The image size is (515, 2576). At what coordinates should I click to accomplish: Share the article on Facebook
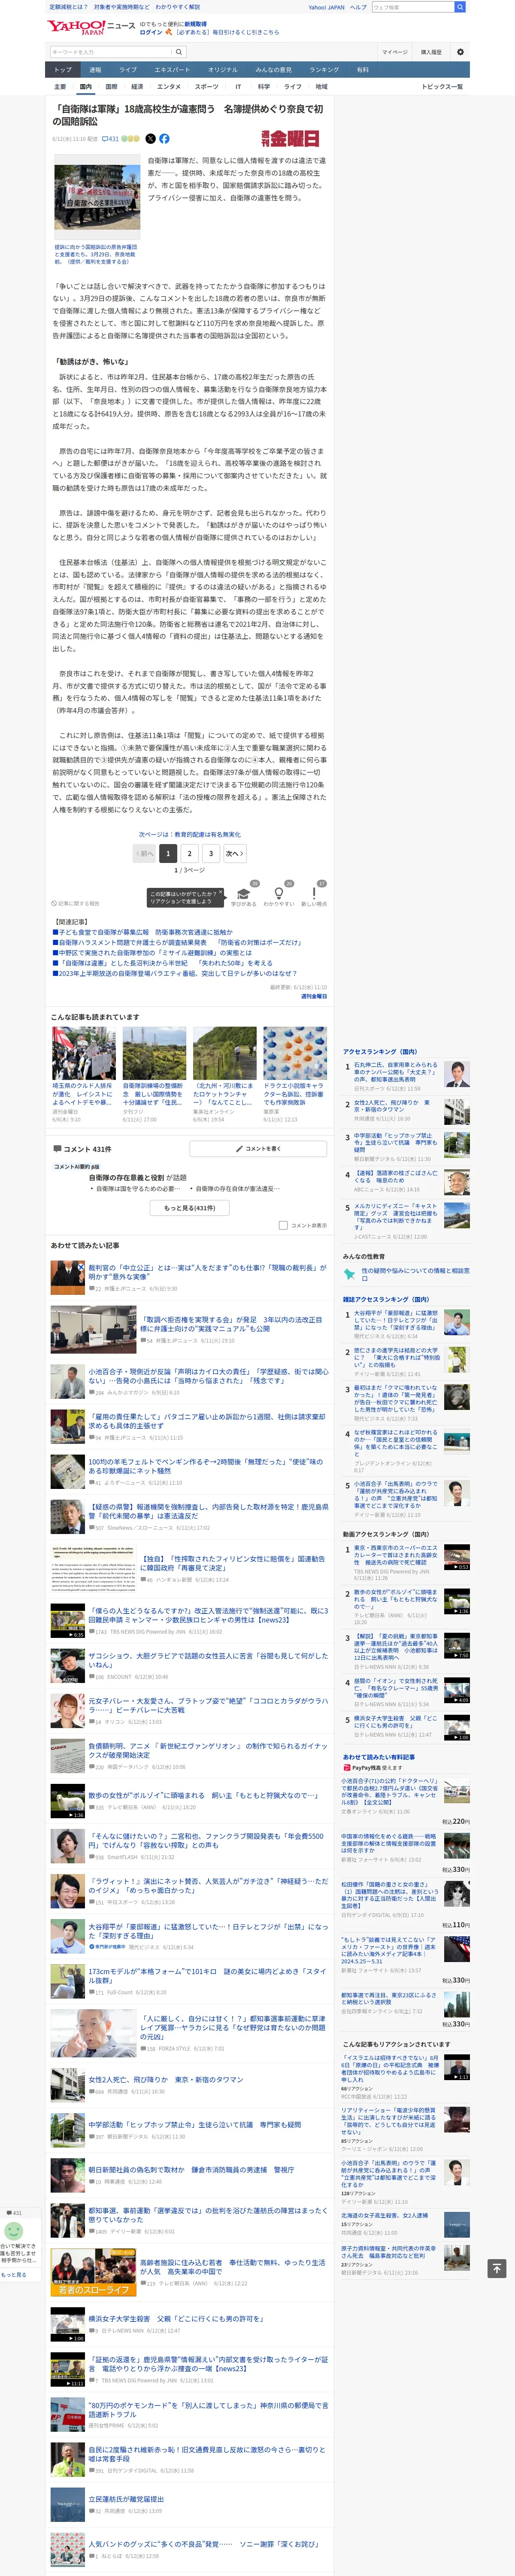[164, 139]
